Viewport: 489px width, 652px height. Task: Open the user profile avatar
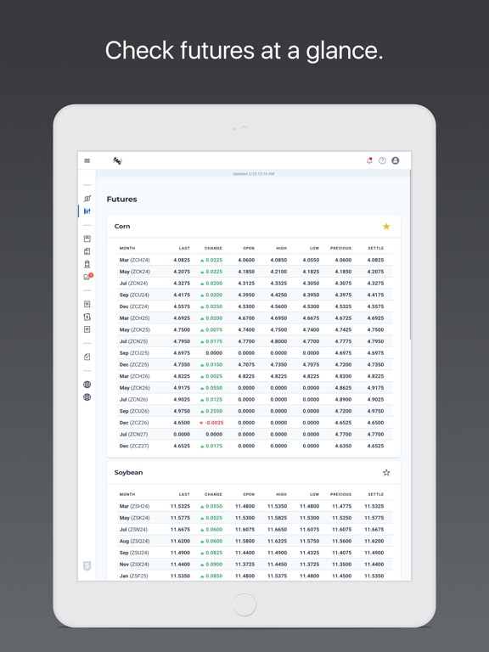pos(396,160)
